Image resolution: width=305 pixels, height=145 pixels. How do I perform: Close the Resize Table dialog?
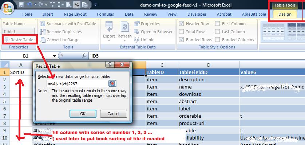pos(122,64)
